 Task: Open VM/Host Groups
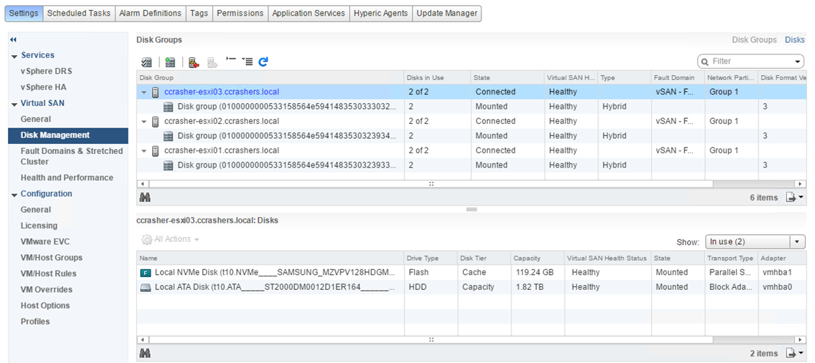52,258
